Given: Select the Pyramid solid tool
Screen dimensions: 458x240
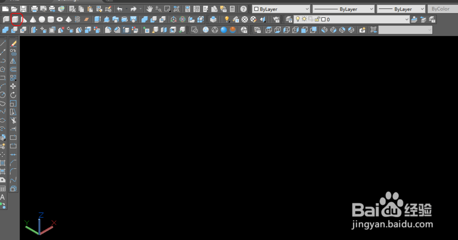Looking at the screenshot, I should 69,20.
